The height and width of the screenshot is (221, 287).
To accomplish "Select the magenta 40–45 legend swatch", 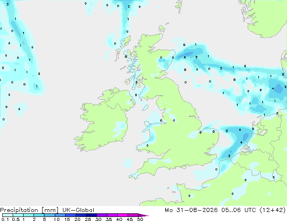I will coord(123,215).
